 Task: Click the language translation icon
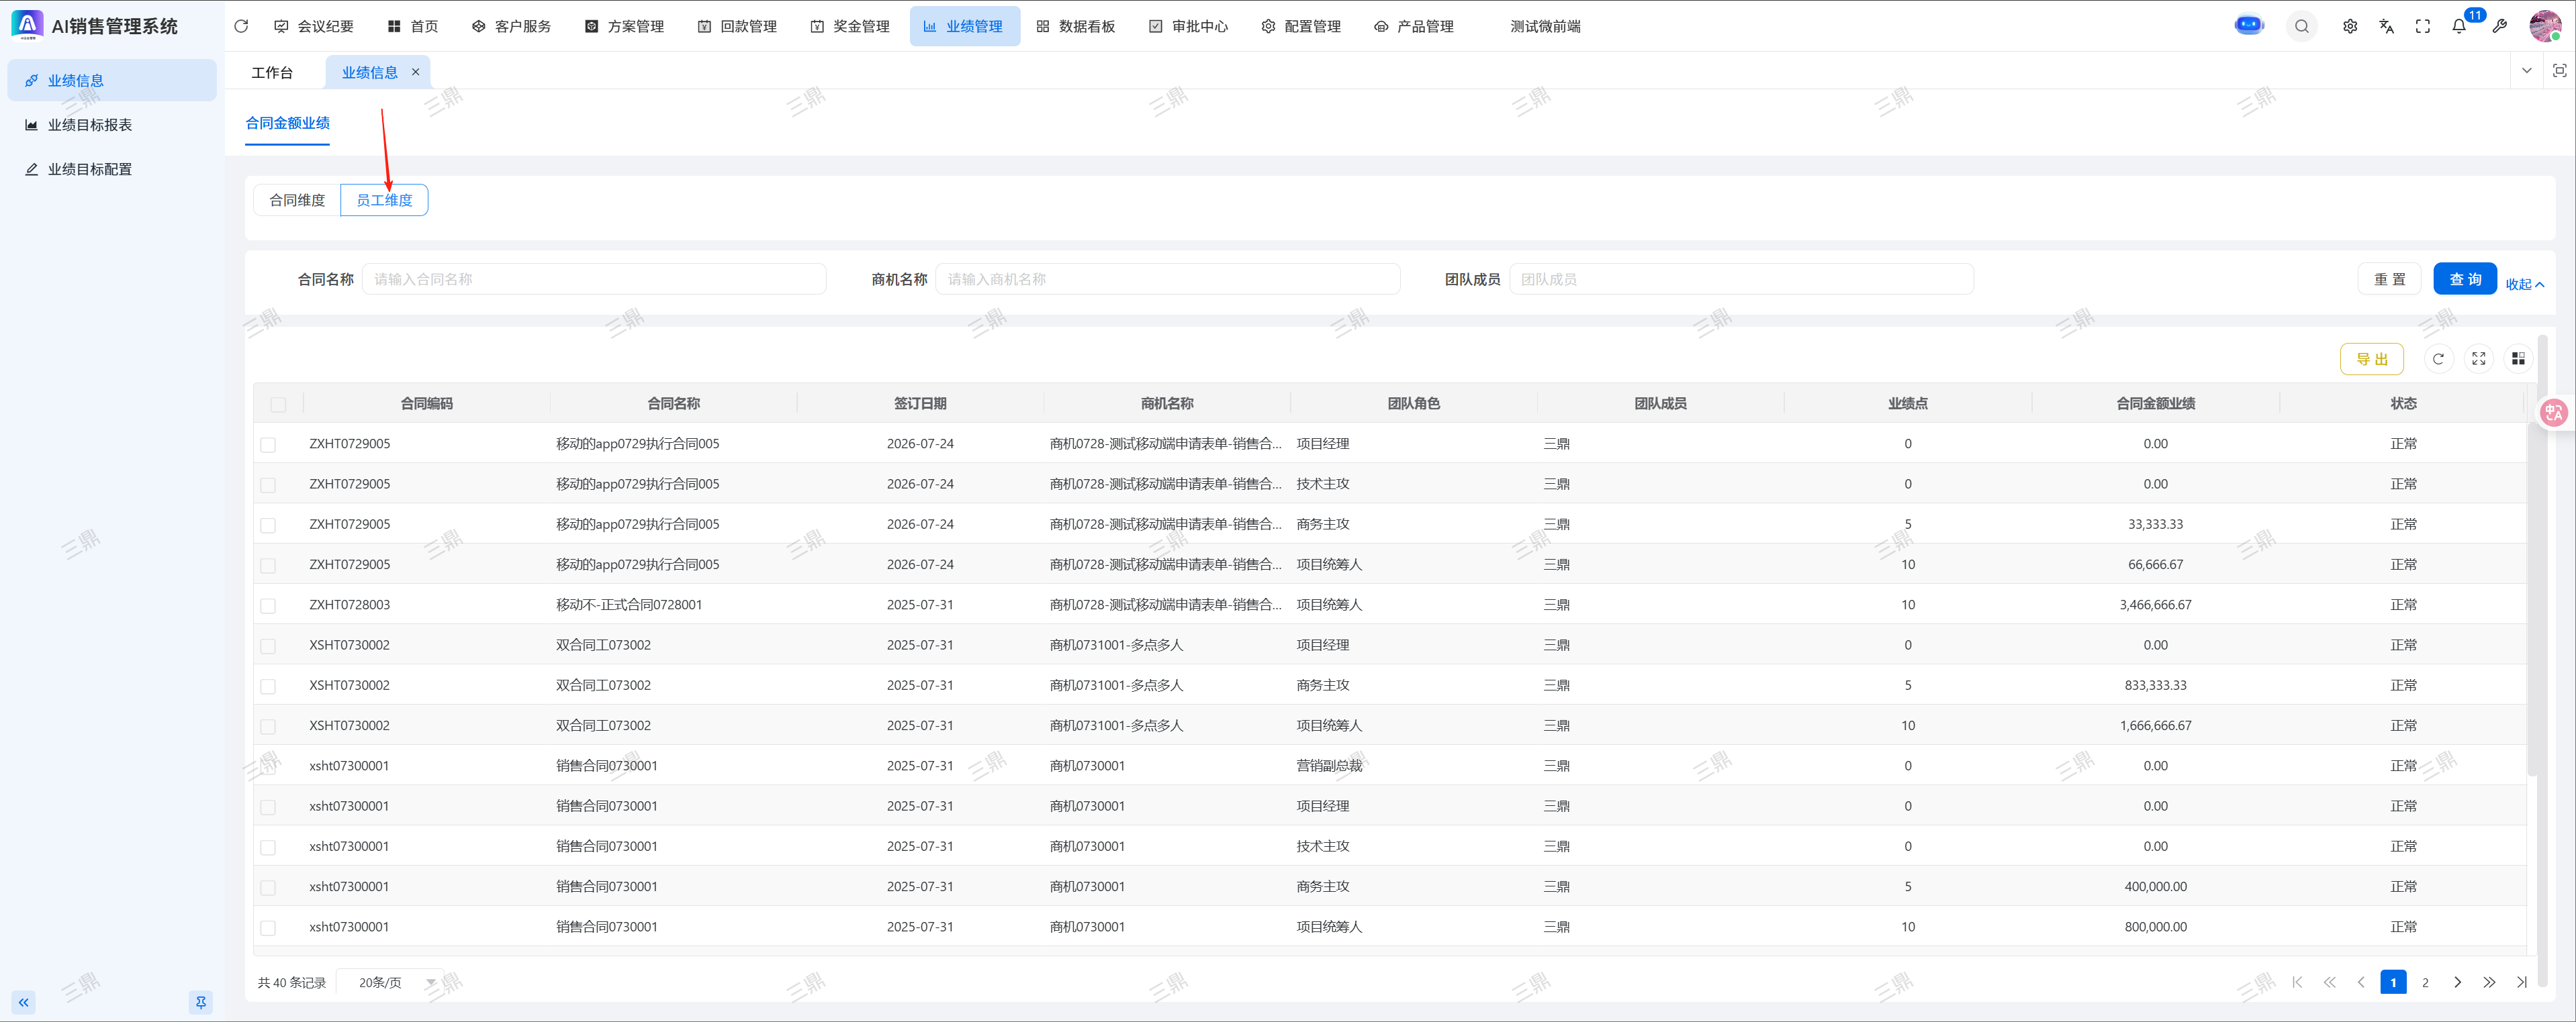(2386, 27)
